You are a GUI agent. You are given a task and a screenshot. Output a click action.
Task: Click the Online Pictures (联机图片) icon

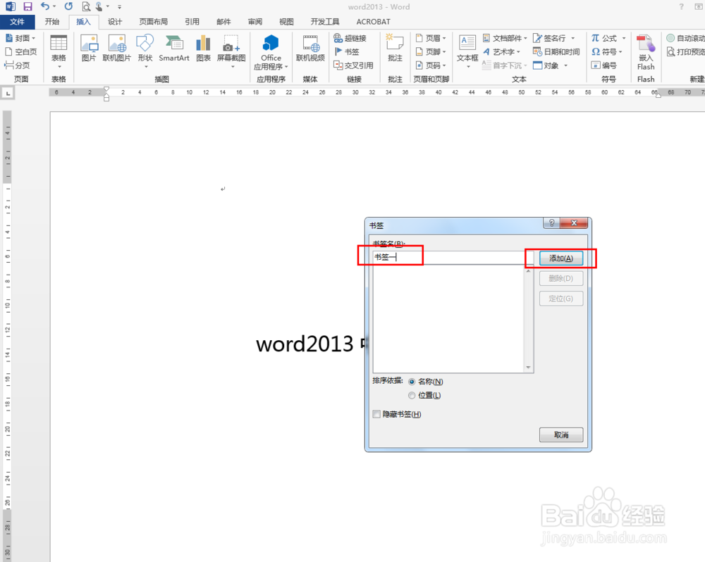[117, 48]
